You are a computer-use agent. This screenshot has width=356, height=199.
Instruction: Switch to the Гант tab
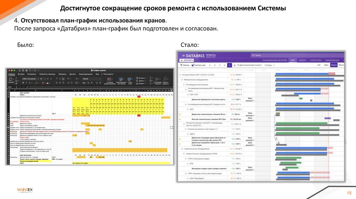[293, 60]
